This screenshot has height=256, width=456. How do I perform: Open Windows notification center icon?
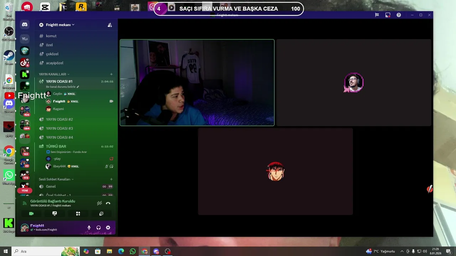(449, 251)
